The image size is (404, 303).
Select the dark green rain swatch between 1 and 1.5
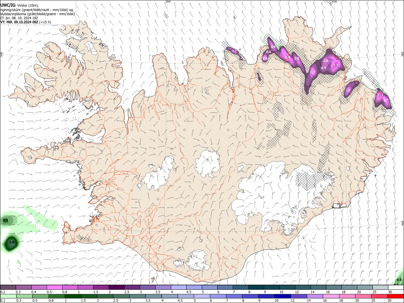pyautogui.click(x=73, y=296)
